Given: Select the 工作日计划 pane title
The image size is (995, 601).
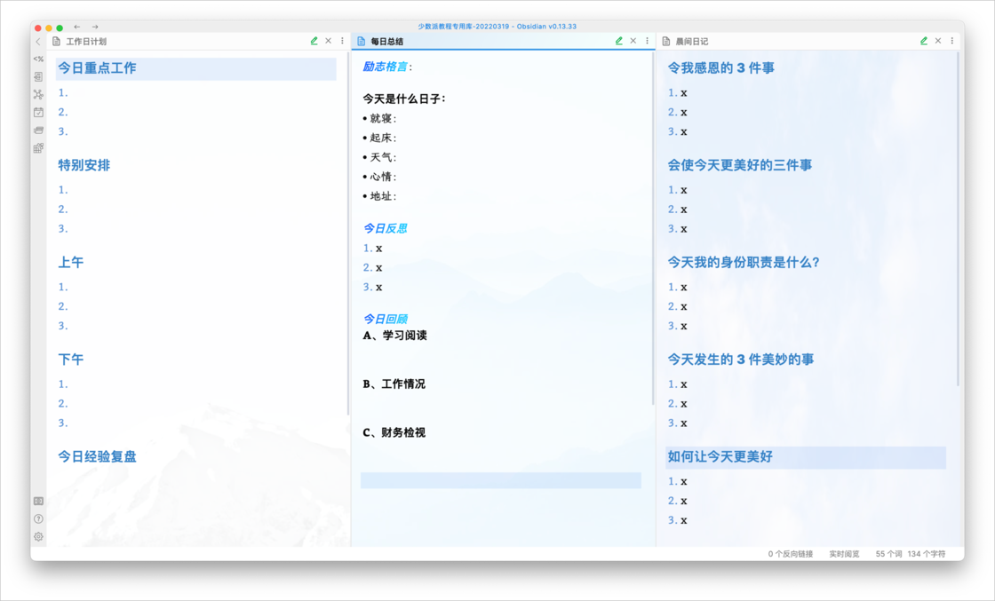Looking at the screenshot, I should [x=86, y=42].
